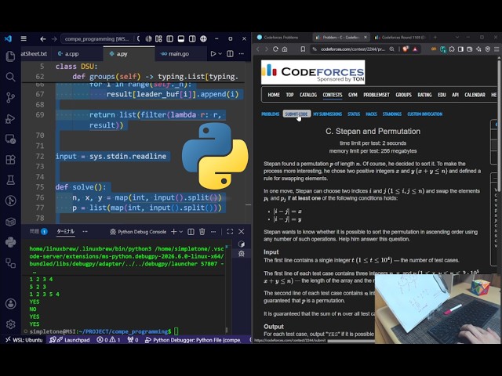This screenshot has width=502, height=376.
Task: Open the Python extension view in activity bar
Action: [x=10, y=242]
